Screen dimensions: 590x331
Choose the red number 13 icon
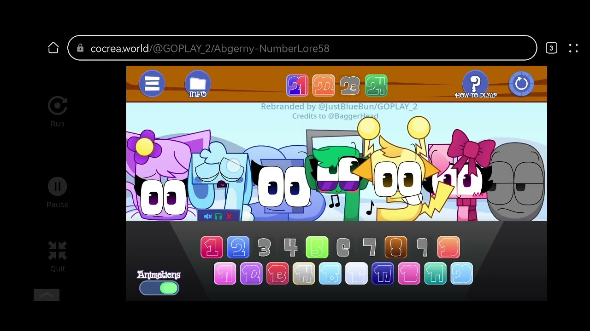(x=277, y=274)
